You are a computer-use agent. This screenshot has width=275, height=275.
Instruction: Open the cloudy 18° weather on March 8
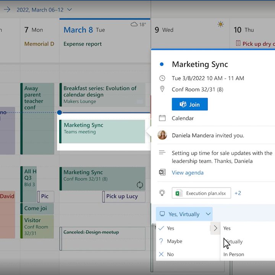[138, 24]
